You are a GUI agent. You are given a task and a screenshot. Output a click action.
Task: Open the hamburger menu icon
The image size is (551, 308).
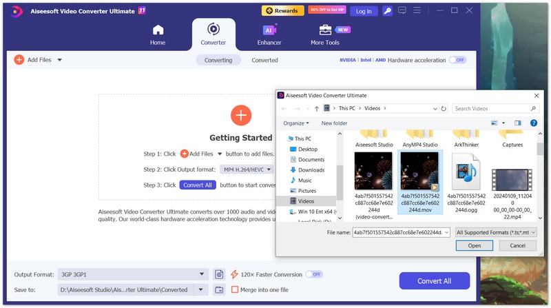(417, 10)
